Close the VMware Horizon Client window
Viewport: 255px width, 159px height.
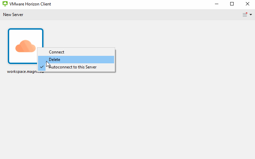(x=247, y=4)
